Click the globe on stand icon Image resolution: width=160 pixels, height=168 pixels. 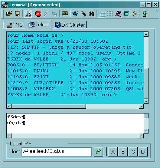pyautogui.click(x=145, y=14)
